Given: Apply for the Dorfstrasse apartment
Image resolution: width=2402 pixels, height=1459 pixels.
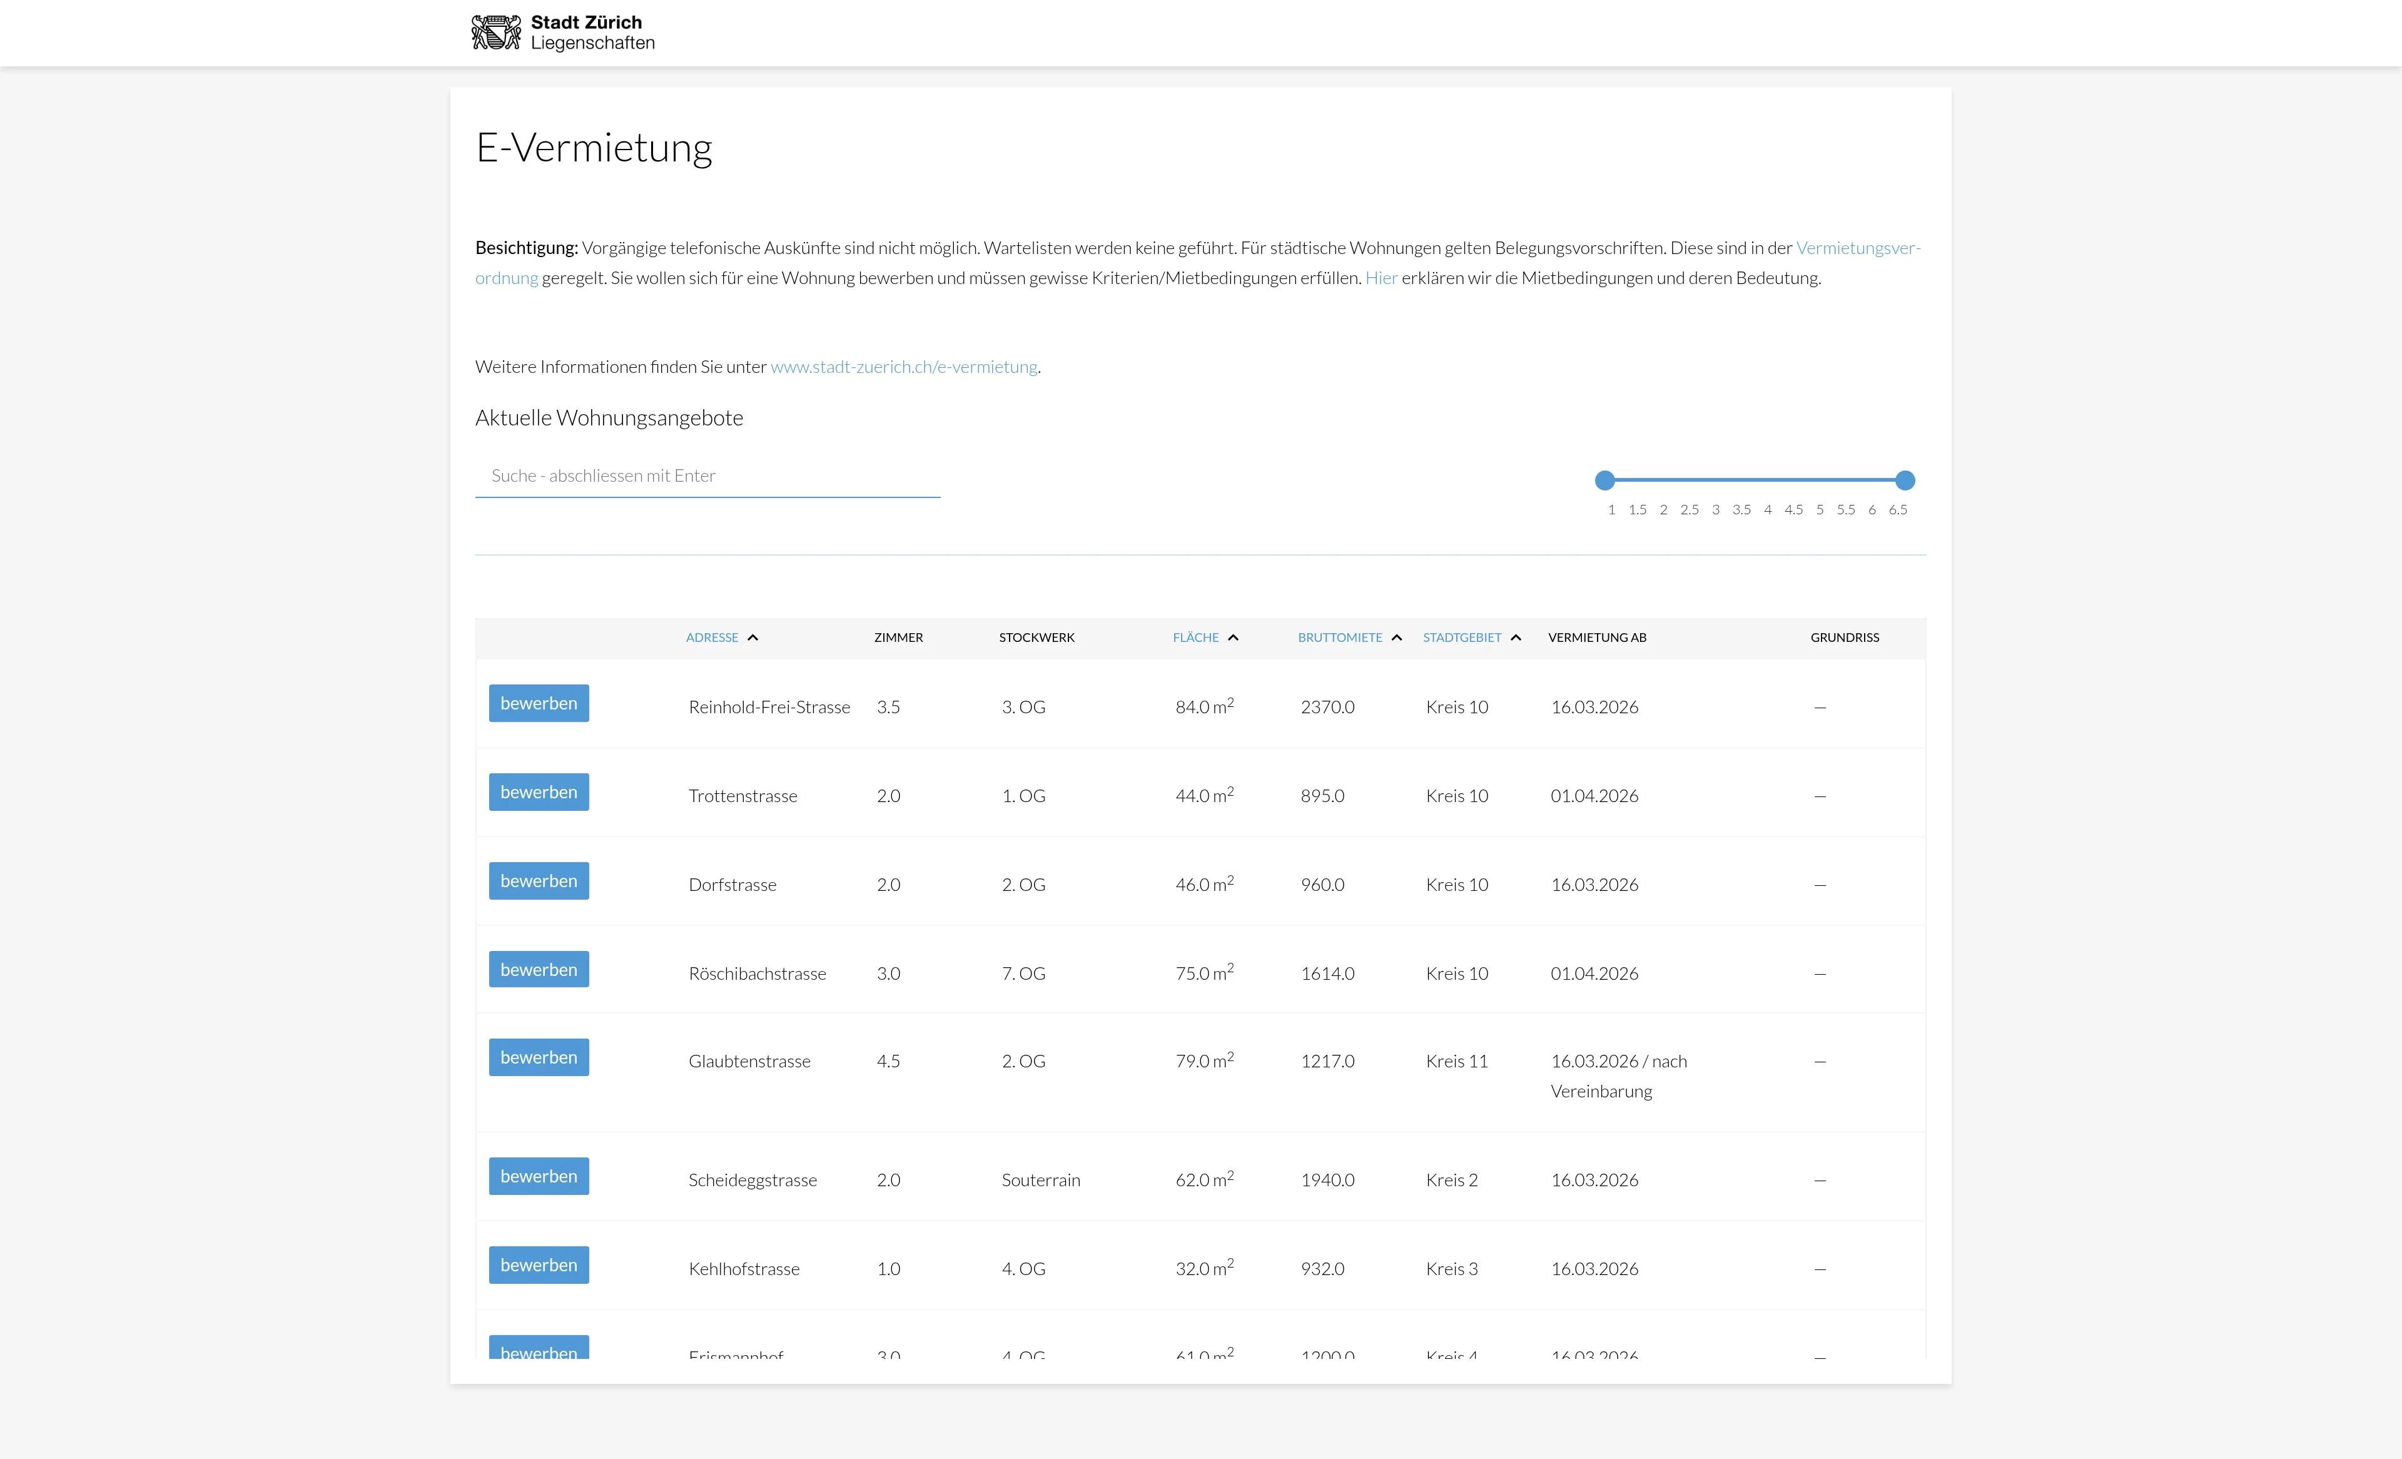Looking at the screenshot, I should 538,881.
